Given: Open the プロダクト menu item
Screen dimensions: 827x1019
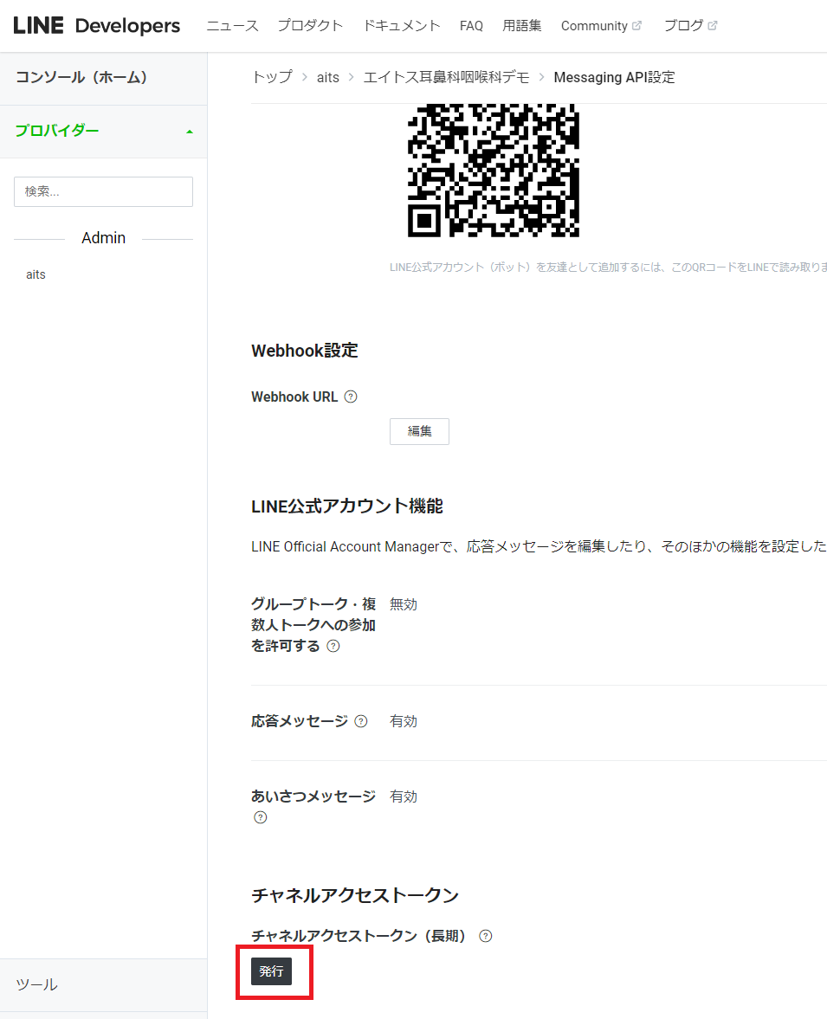Looking at the screenshot, I should tap(310, 25).
